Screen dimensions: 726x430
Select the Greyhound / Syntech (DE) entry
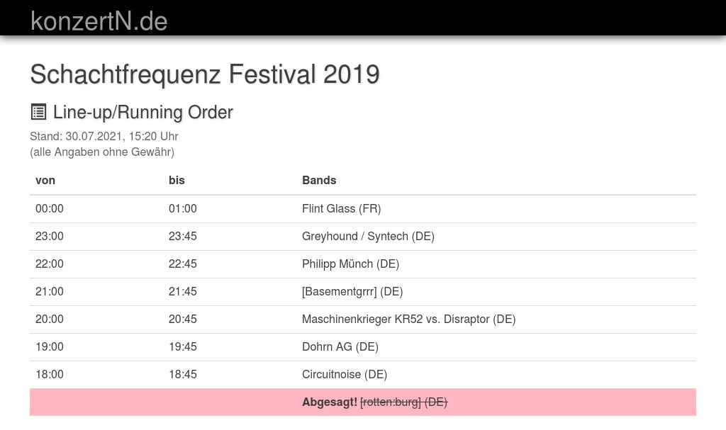pos(368,236)
